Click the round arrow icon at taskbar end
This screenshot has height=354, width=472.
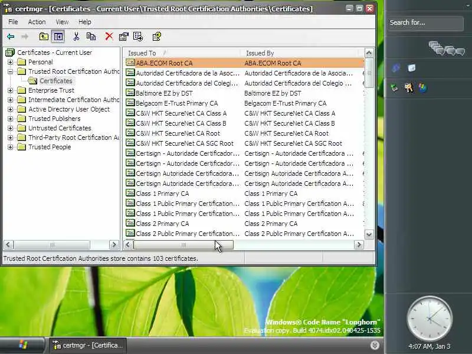coord(375,345)
